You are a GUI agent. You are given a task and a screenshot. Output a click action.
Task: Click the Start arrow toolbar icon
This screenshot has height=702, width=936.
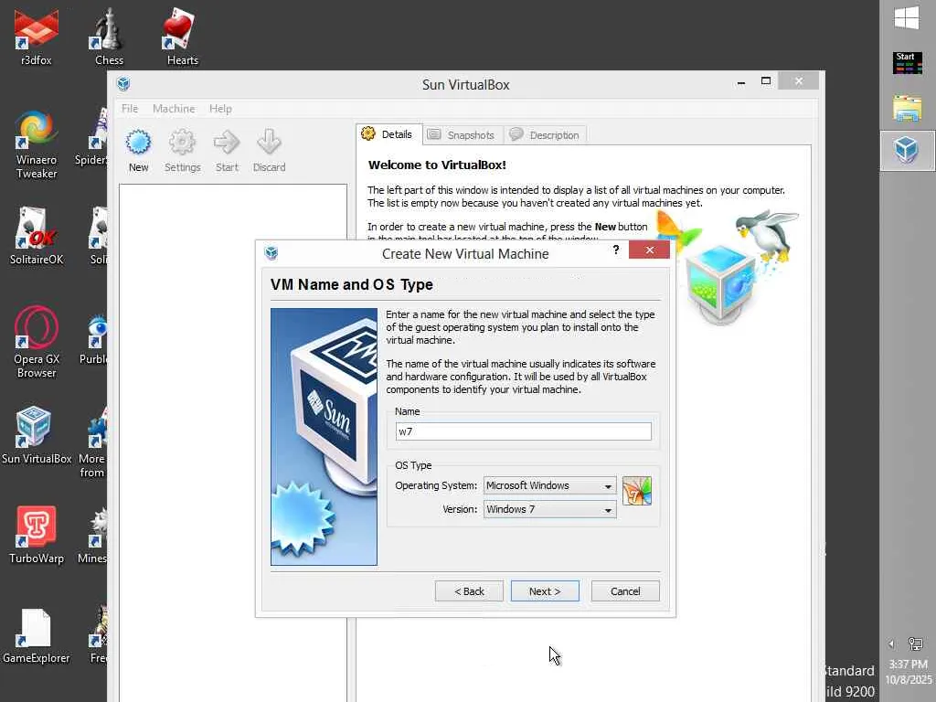(227, 151)
